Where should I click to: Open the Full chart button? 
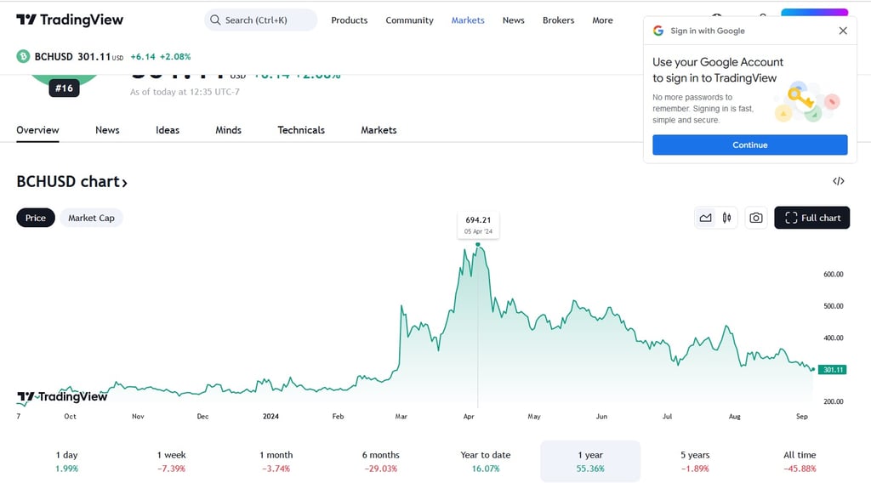tap(811, 218)
